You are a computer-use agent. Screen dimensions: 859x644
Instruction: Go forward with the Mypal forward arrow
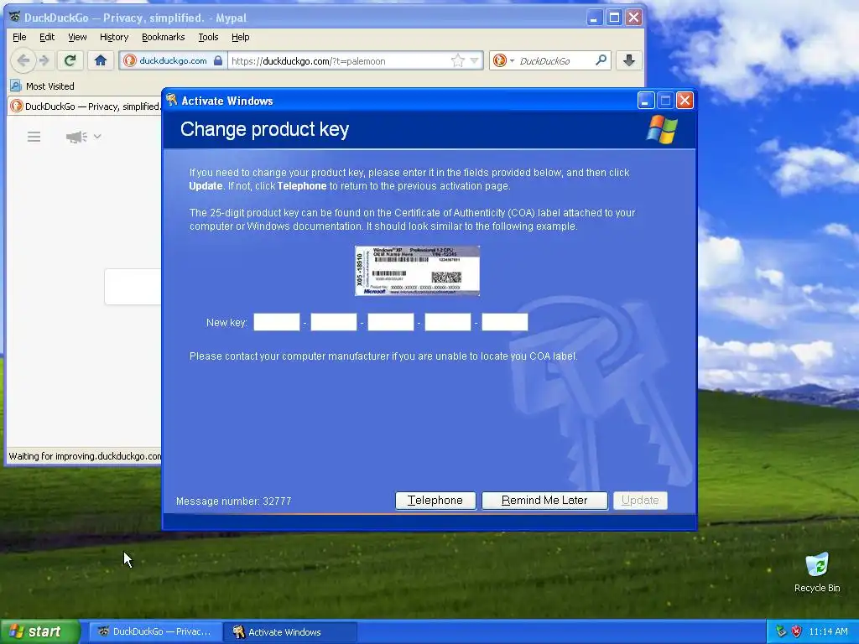pos(45,60)
